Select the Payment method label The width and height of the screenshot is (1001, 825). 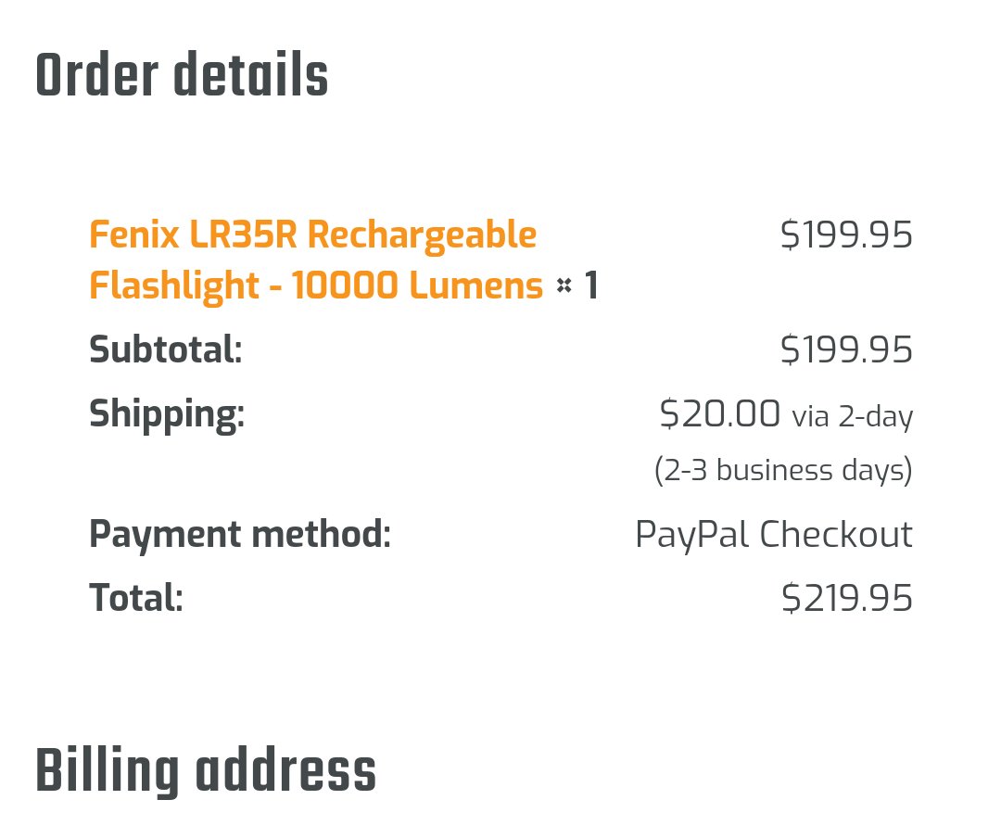(x=240, y=535)
